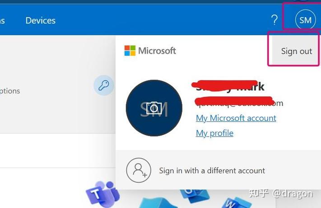Viewport: 321px width, 208px height.
Task: Open the My profile link
Action: tap(214, 133)
